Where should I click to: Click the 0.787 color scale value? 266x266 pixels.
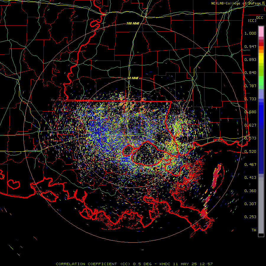pyautogui.click(x=250, y=86)
